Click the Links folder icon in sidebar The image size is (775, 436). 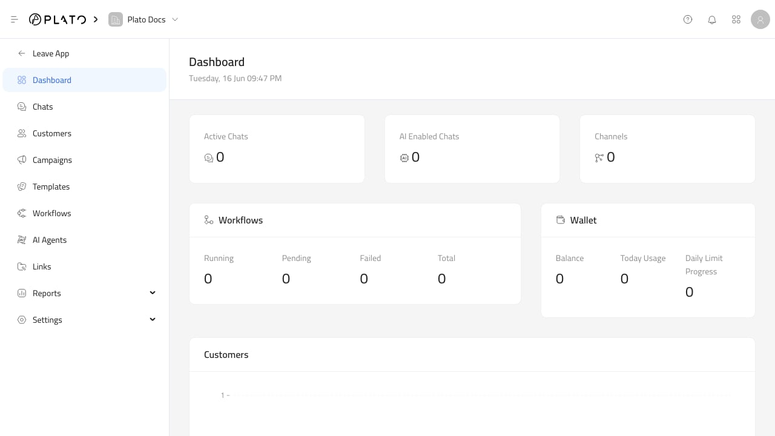tap(22, 266)
